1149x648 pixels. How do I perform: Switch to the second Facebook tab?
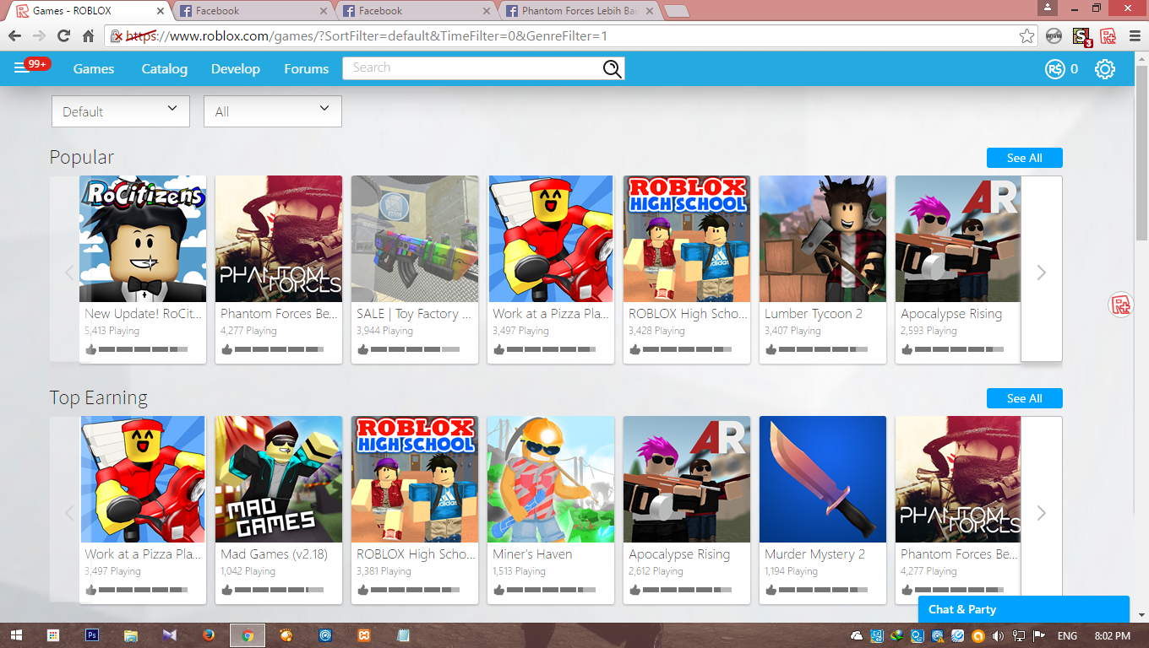415,11
